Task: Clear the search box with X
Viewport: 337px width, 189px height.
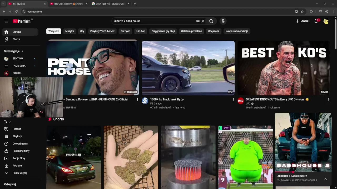Action: coord(203,21)
